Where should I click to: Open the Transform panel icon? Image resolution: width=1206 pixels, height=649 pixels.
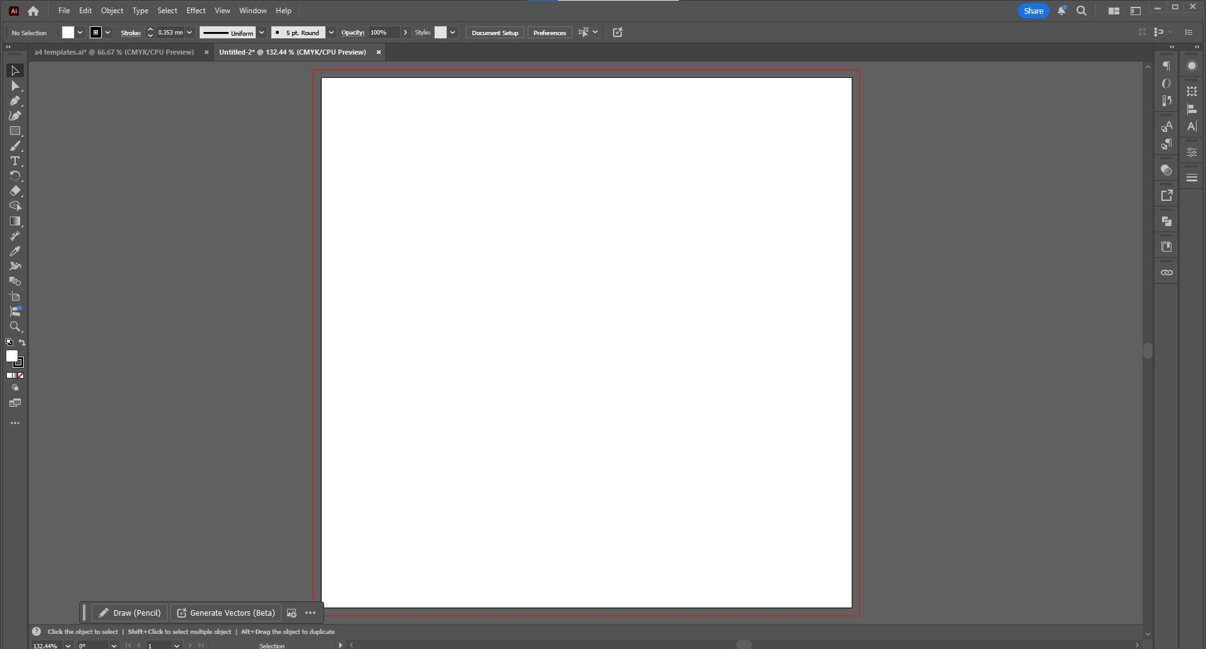click(x=1192, y=92)
